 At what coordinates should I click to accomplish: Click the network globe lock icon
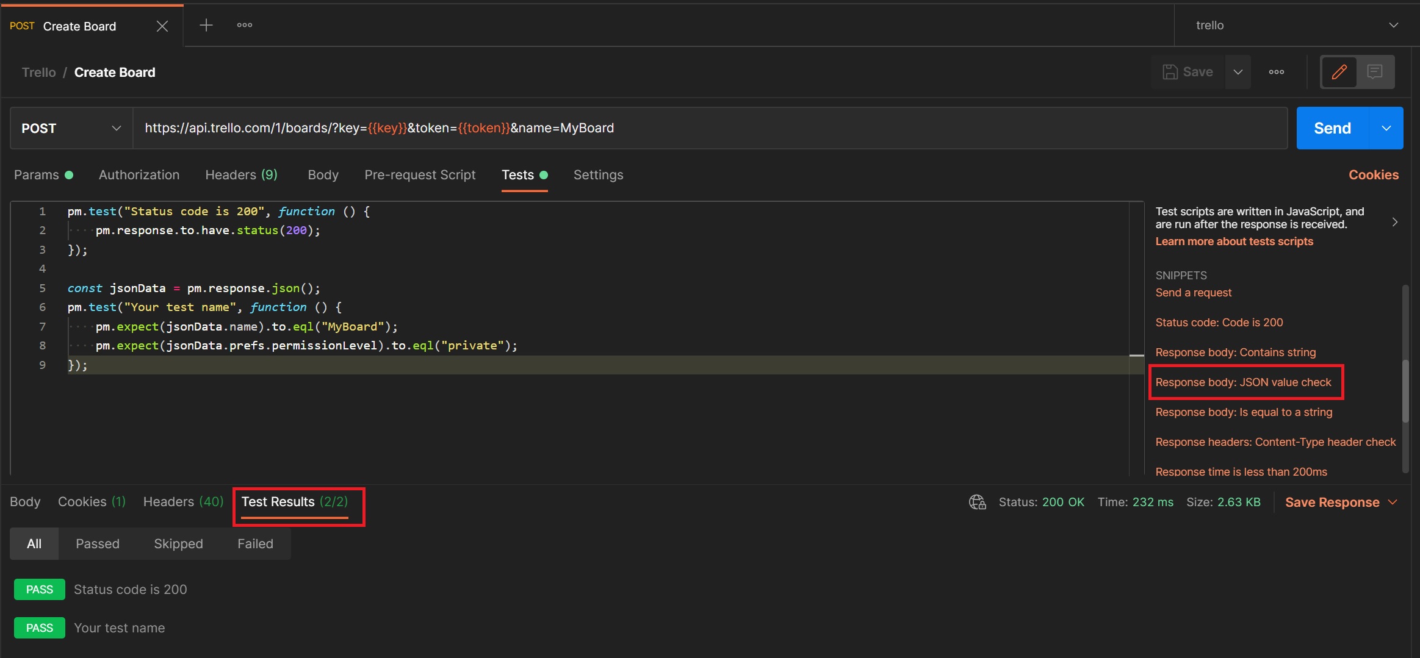coord(978,502)
